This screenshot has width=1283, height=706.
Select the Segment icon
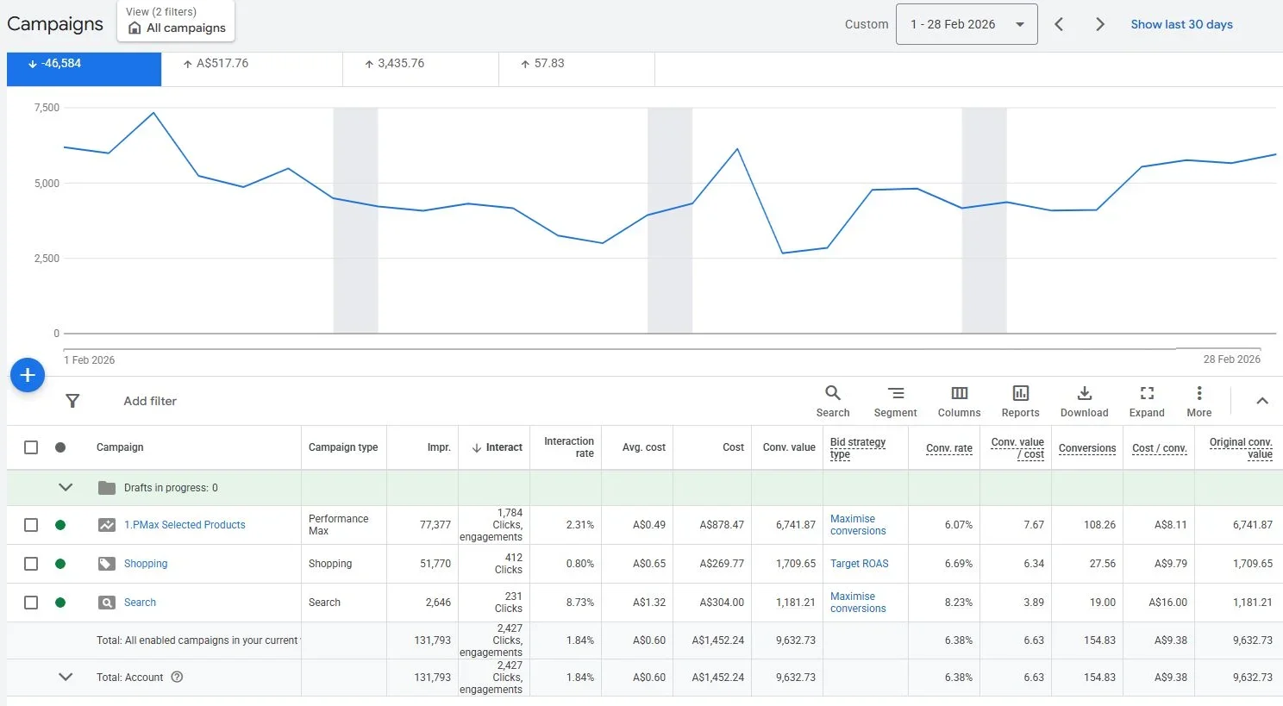[x=895, y=400]
